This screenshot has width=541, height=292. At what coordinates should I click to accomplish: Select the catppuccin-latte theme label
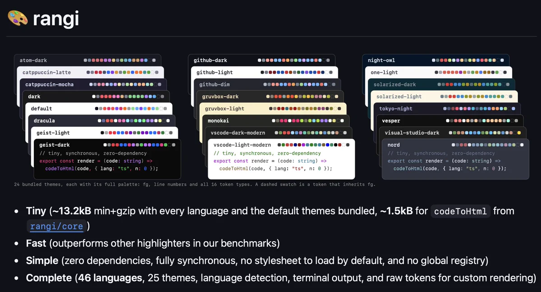tap(47, 72)
